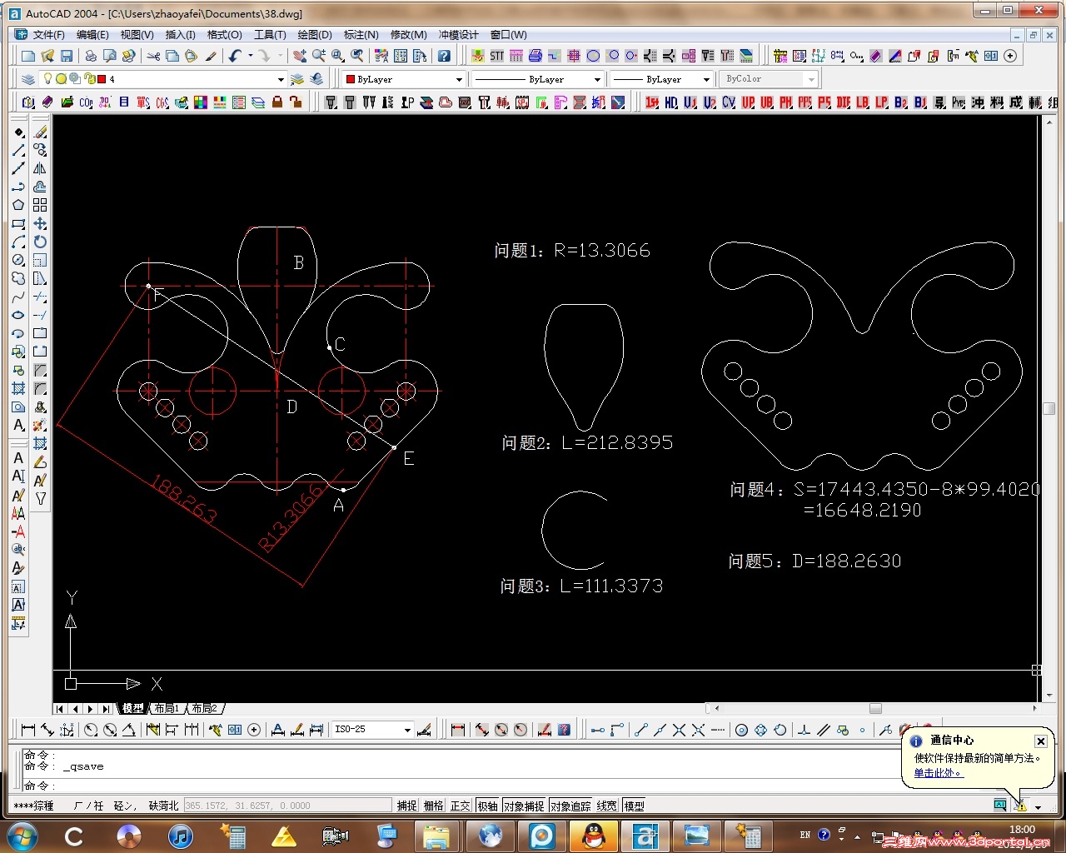Open the 绘图(D) menu

(x=315, y=34)
